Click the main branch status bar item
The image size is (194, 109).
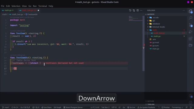6,107
